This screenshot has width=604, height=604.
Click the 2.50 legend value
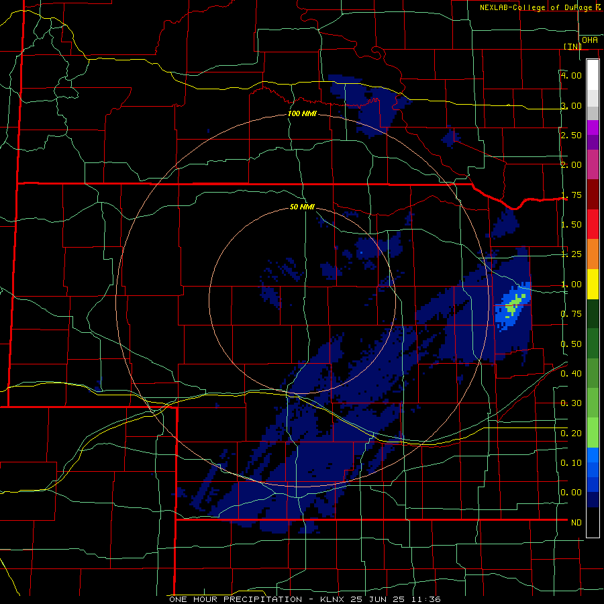tap(571, 135)
